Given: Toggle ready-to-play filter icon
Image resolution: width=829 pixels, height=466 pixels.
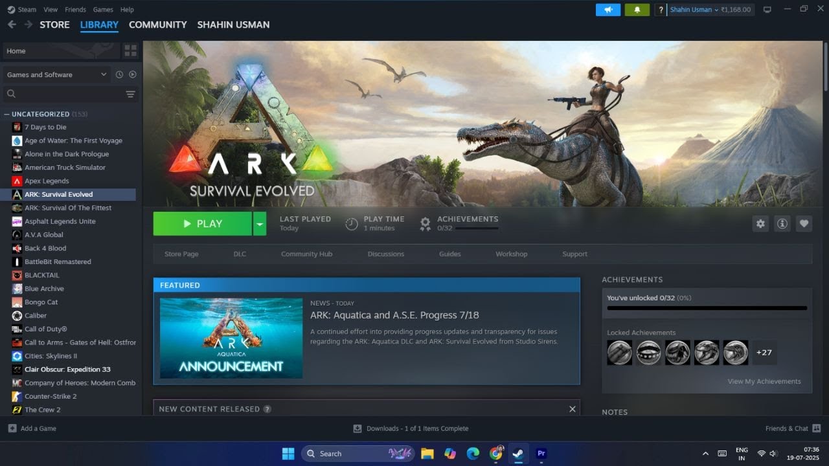Looking at the screenshot, I should click(x=133, y=74).
